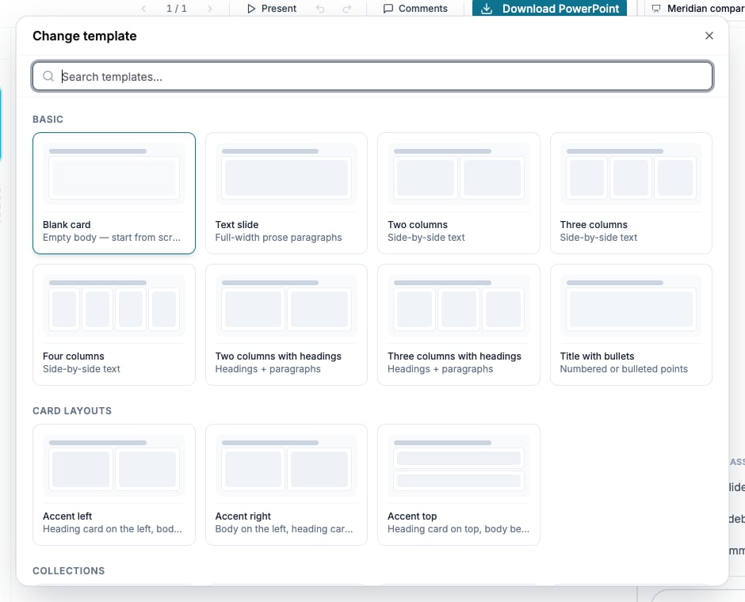Click 'Body on the left, heading car...' text
Viewport: 745px width, 602px height.
(x=284, y=529)
